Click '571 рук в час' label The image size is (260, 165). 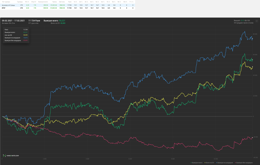tap(33, 23)
